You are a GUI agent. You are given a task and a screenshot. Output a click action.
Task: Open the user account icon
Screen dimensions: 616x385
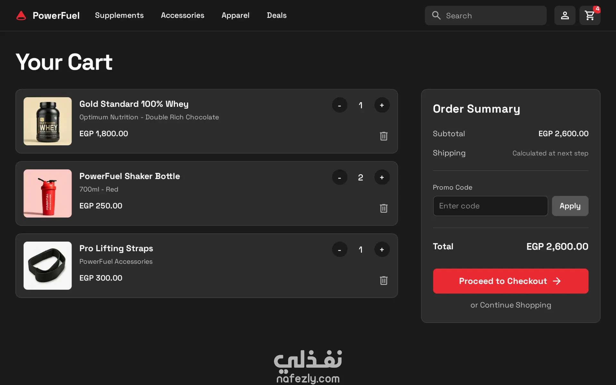pos(565,15)
